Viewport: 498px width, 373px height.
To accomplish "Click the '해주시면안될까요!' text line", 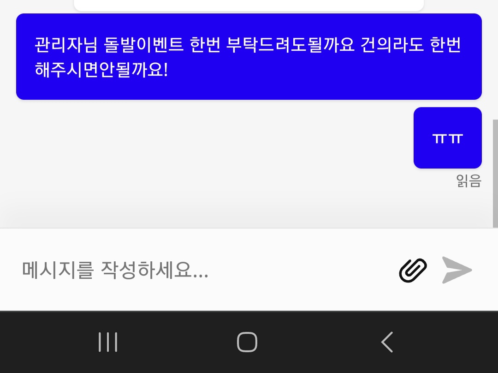I will [x=101, y=69].
